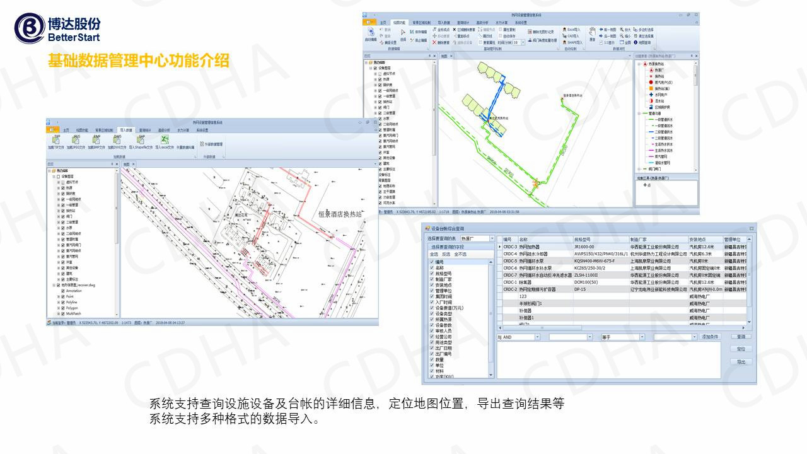
Task: Toggle the 设备类型 field checkbox
Action: tap(431, 313)
